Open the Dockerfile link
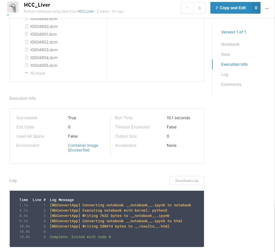 tap(79, 150)
